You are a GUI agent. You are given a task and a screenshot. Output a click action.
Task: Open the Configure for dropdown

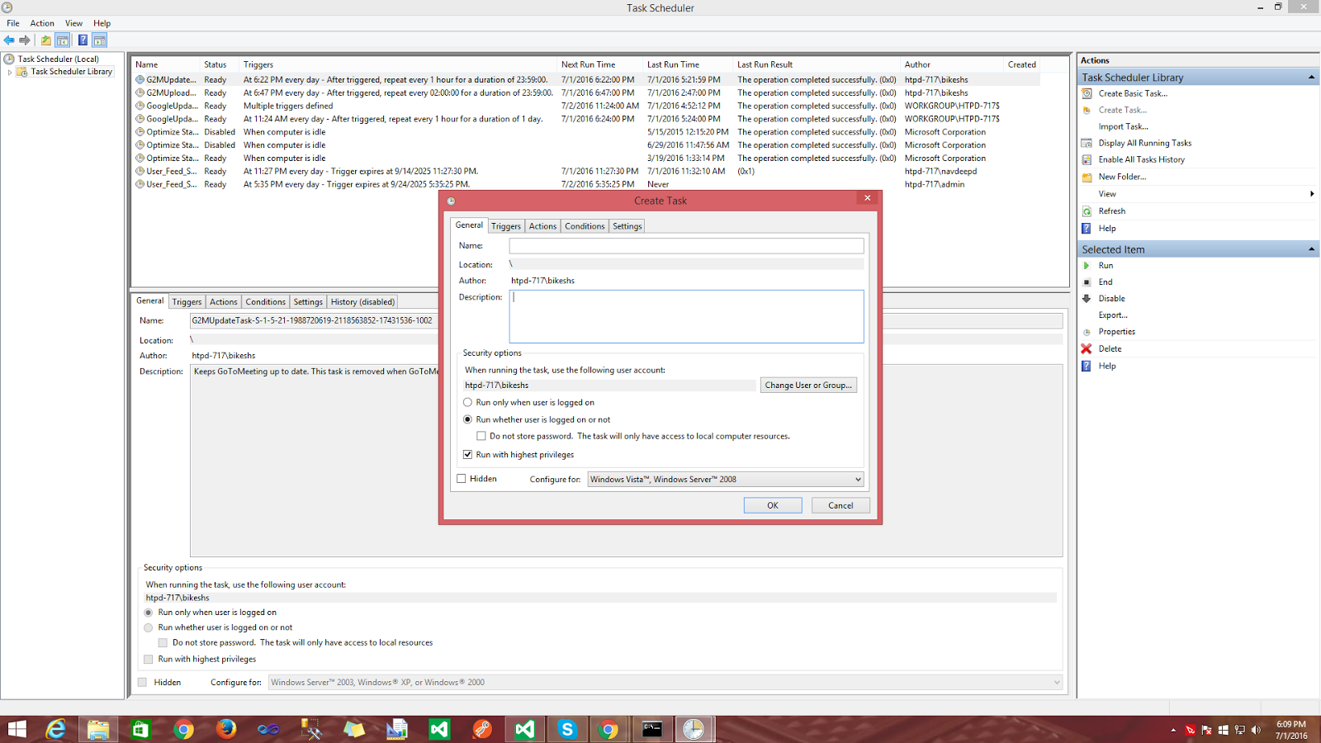(x=725, y=479)
